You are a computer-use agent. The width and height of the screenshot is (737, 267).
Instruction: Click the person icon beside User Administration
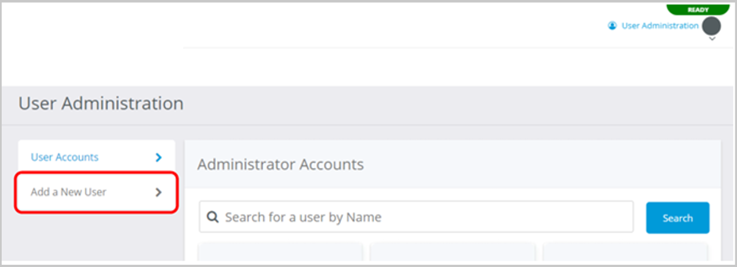click(x=612, y=26)
